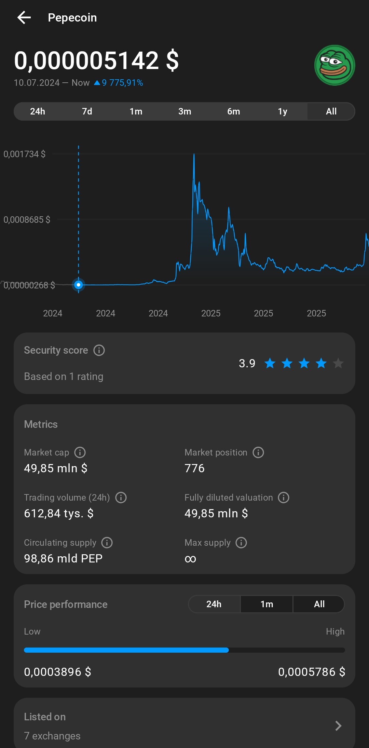Expand the Listed on exchanges chevron

pyautogui.click(x=338, y=726)
